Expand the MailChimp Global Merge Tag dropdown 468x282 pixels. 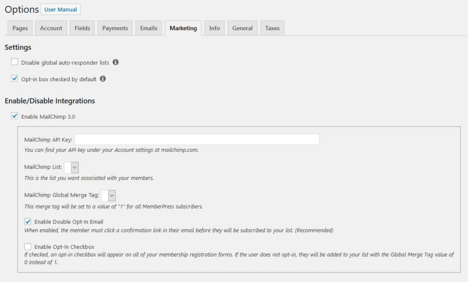pyautogui.click(x=108, y=195)
